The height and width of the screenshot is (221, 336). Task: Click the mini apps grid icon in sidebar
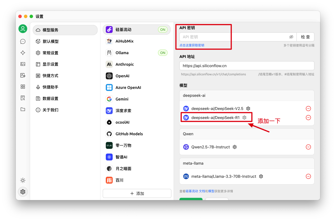(x=23, y=86)
